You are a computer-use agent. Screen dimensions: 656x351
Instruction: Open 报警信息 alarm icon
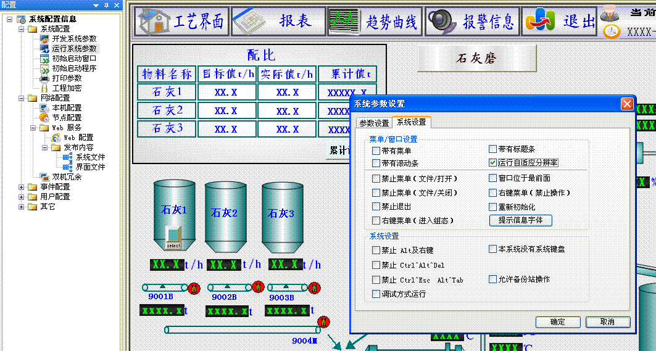[442, 22]
